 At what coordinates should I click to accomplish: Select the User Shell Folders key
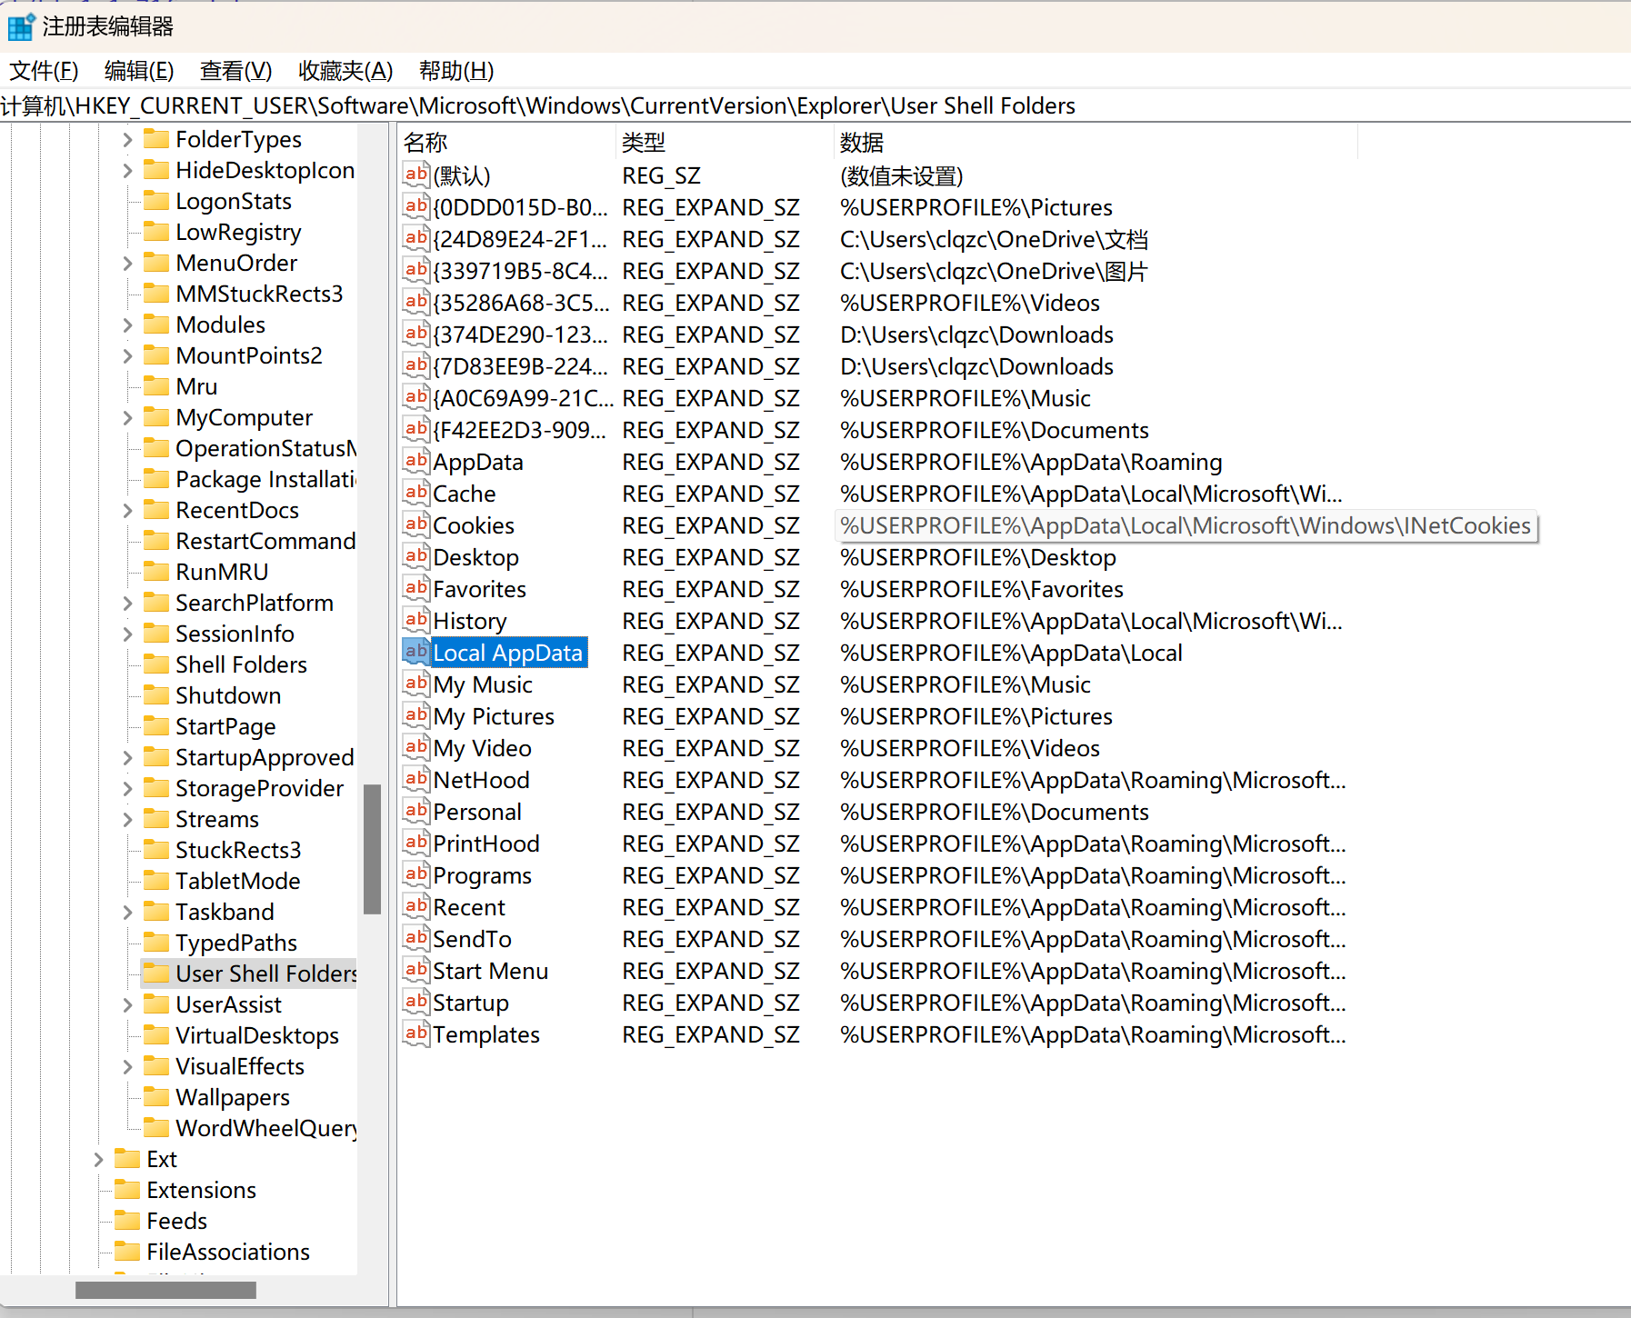point(265,974)
